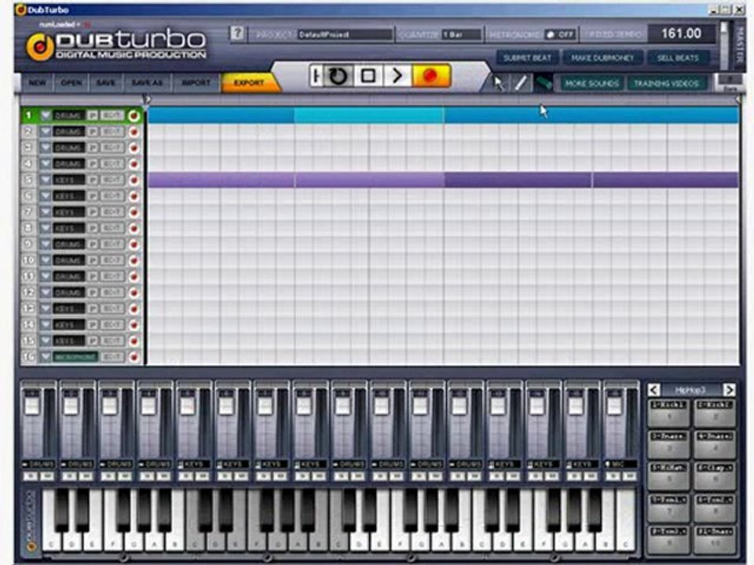Go to next drum kit with right arrow
This screenshot has height=565, width=754.
click(729, 389)
